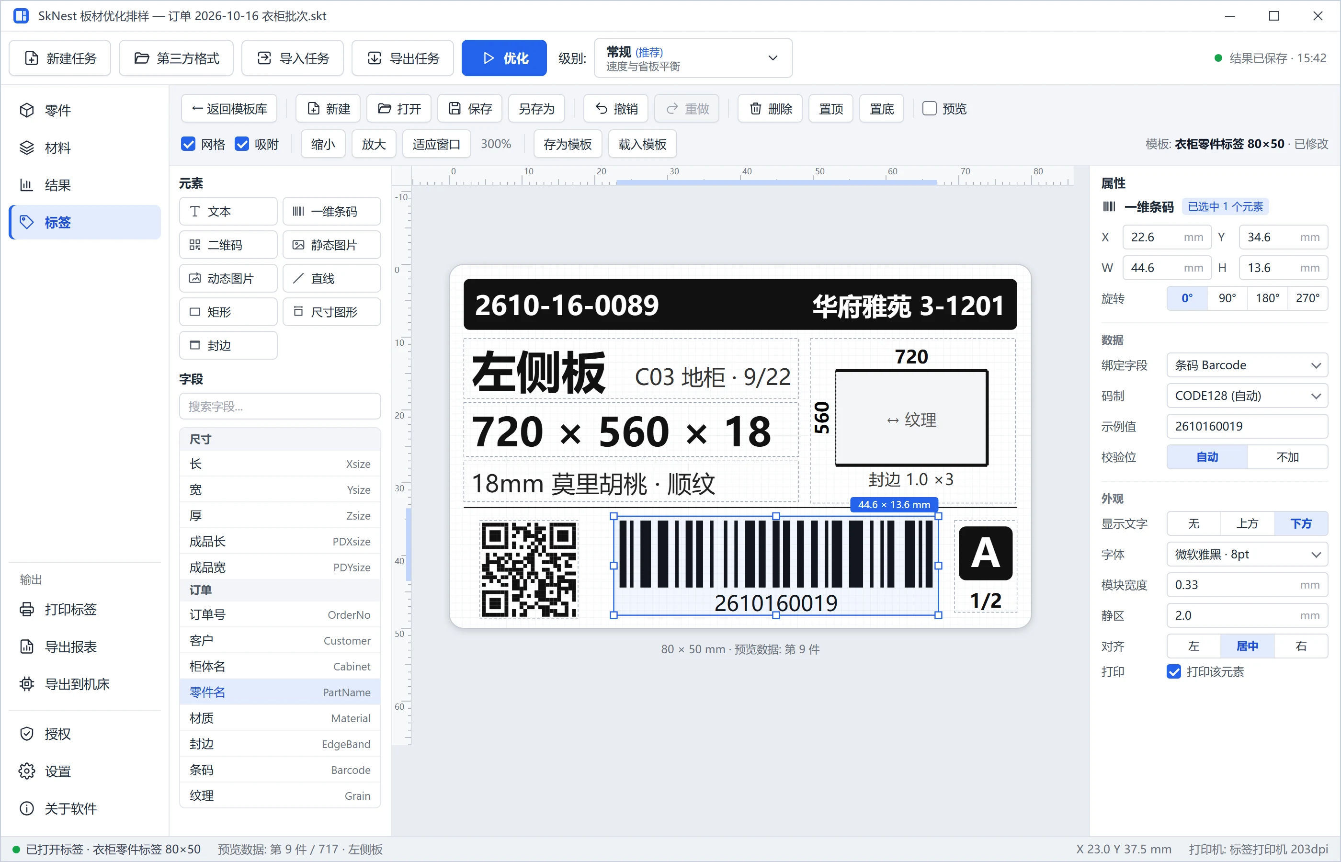Click the 放大 zoom in button
Viewport: 1341px width, 862px height.
[374, 145]
